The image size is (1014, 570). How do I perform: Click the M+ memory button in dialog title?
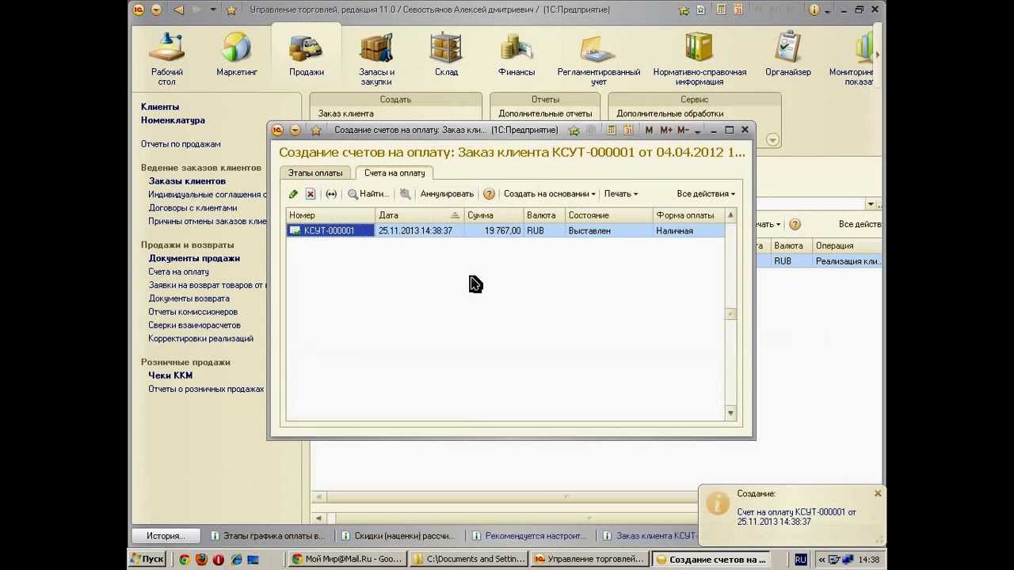(x=665, y=130)
